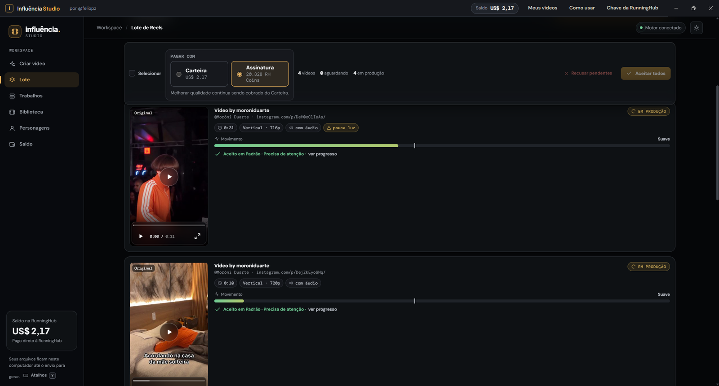Go to the Lote sidebar section
Image resolution: width=719 pixels, height=386 pixels.
click(x=42, y=80)
